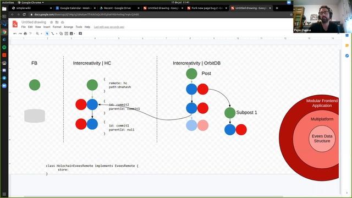The height and width of the screenshot is (198, 352).
Task: Expand the image insert dropdown arrow
Action: (x=75, y=34)
